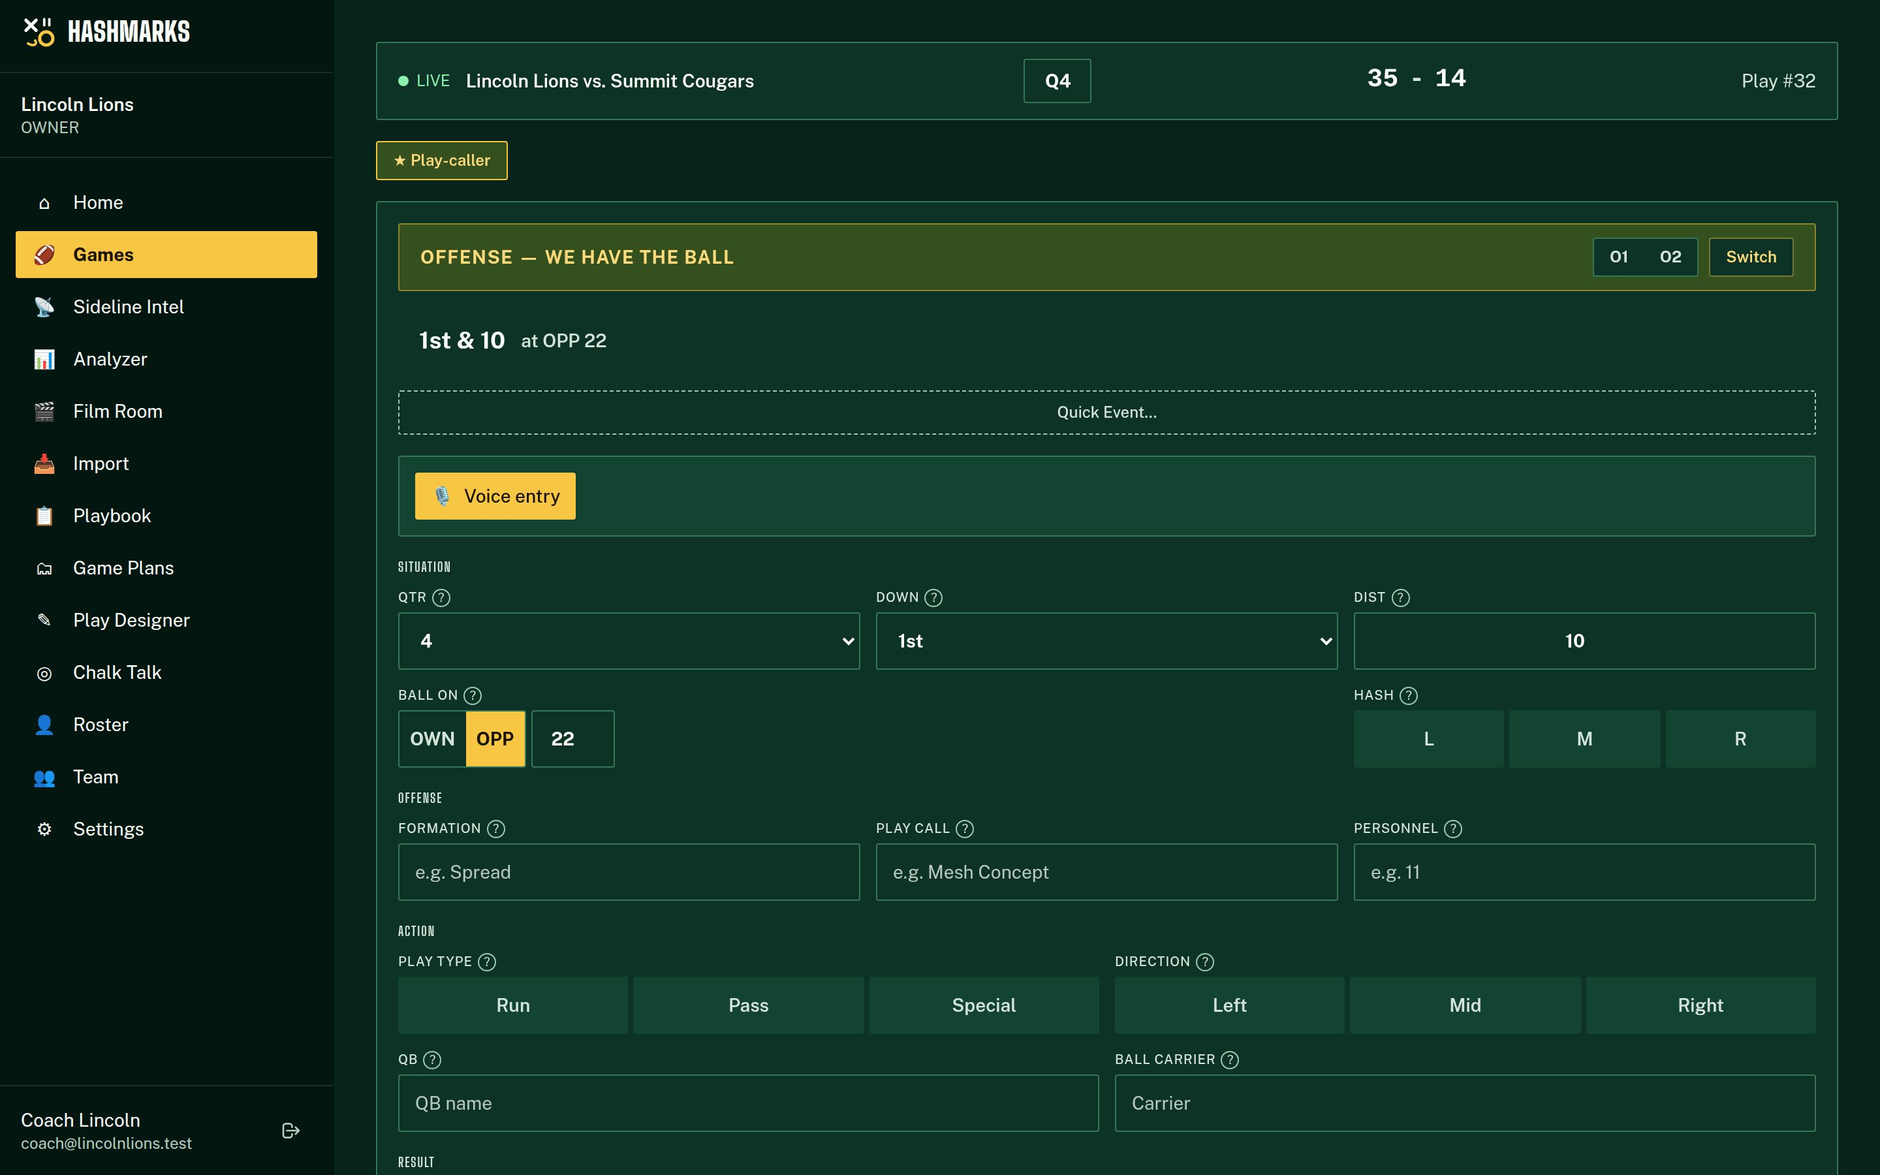Select offense unit O1

point(1619,257)
